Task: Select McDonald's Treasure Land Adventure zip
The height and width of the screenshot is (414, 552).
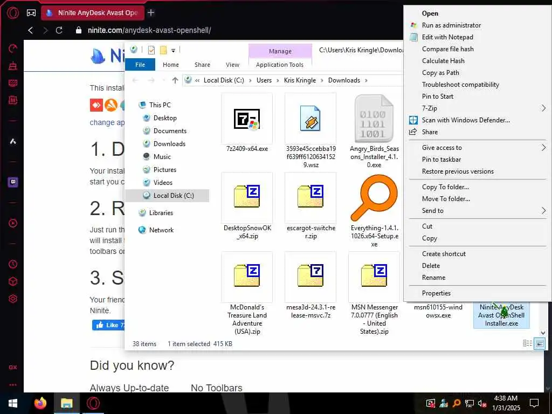Action: pyautogui.click(x=247, y=277)
